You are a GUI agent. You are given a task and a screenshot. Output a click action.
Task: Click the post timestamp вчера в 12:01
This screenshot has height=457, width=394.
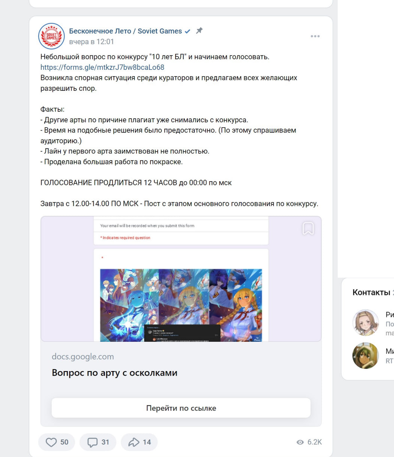91,42
